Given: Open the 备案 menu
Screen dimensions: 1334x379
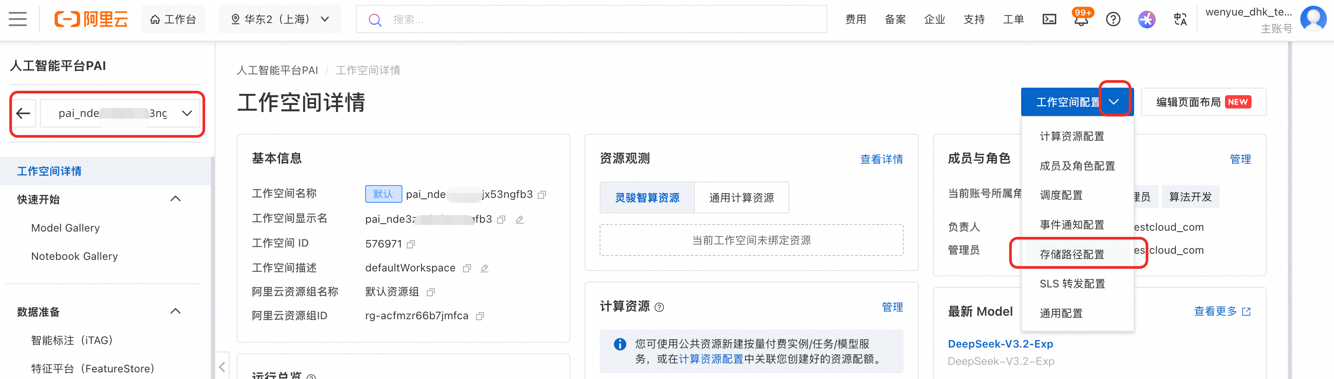Looking at the screenshot, I should (x=895, y=19).
